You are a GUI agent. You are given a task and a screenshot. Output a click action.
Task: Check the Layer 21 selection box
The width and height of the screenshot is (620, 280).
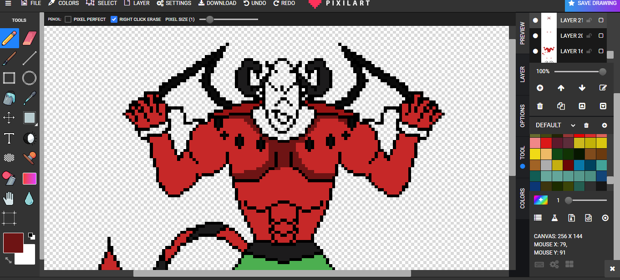coord(601,20)
